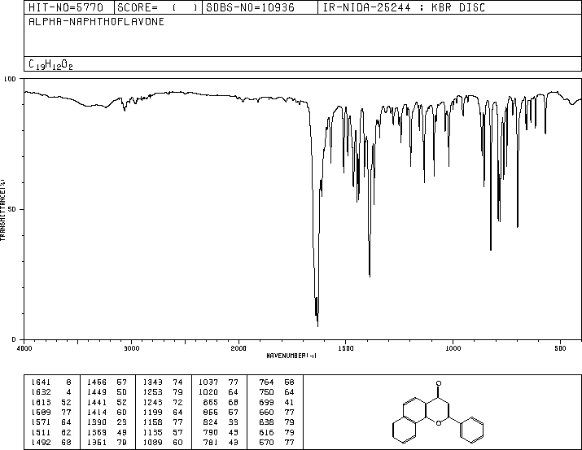Select the 660 entry in peak table
Viewport: 582px width, 450px height.
coord(277,412)
